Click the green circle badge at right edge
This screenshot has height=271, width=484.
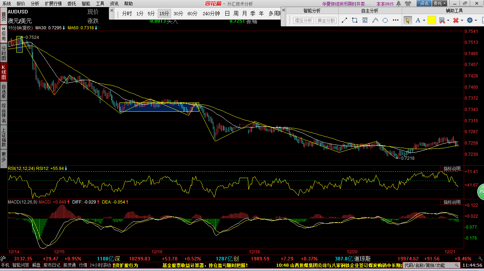pyautogui.click(x=481, y=192)
